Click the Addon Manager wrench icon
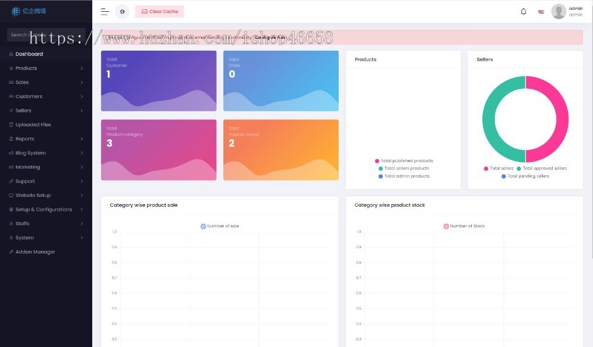Image resolution: width=593 pixels, height=347 pixels. (x=11, y=252)
